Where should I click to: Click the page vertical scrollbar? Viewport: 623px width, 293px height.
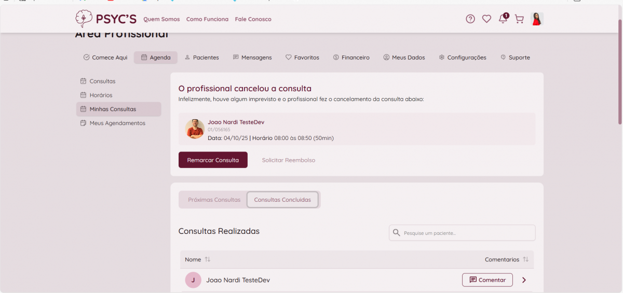pyautogui.click(x=619, y=73)
